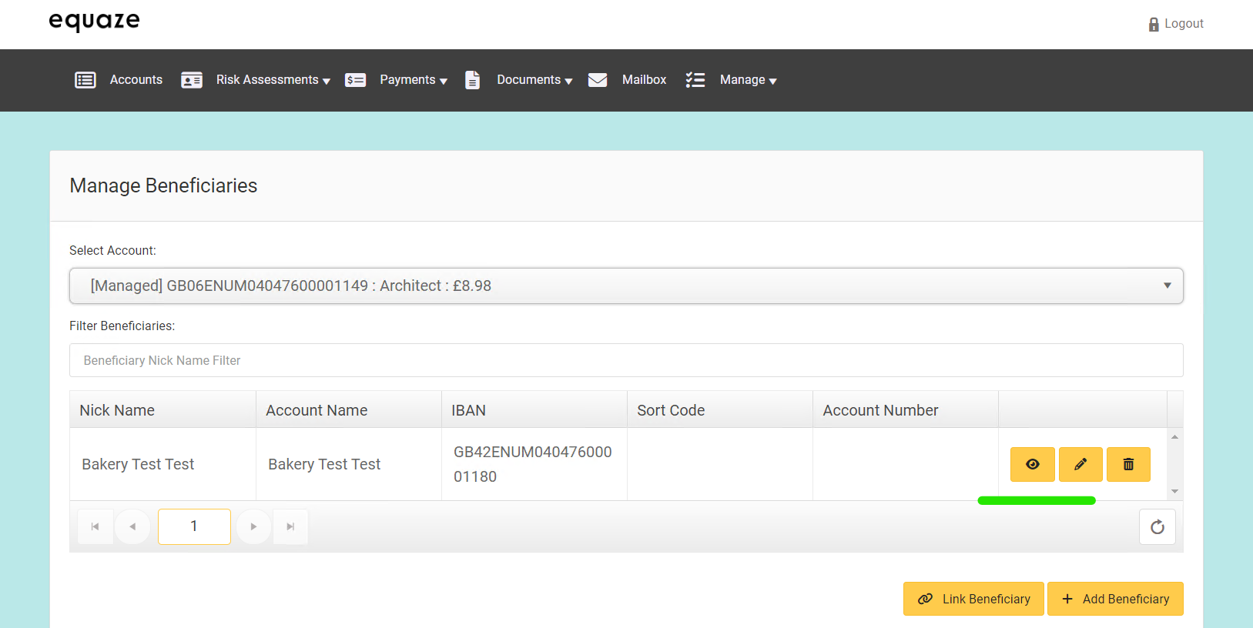1253x628 pixels.
Task: Go to the next page of results
Action: [253, 527]
